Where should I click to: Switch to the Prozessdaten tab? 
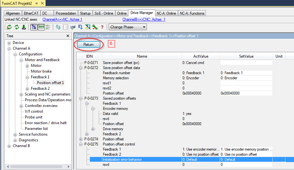pyautogui.click(x=66, y=13)
